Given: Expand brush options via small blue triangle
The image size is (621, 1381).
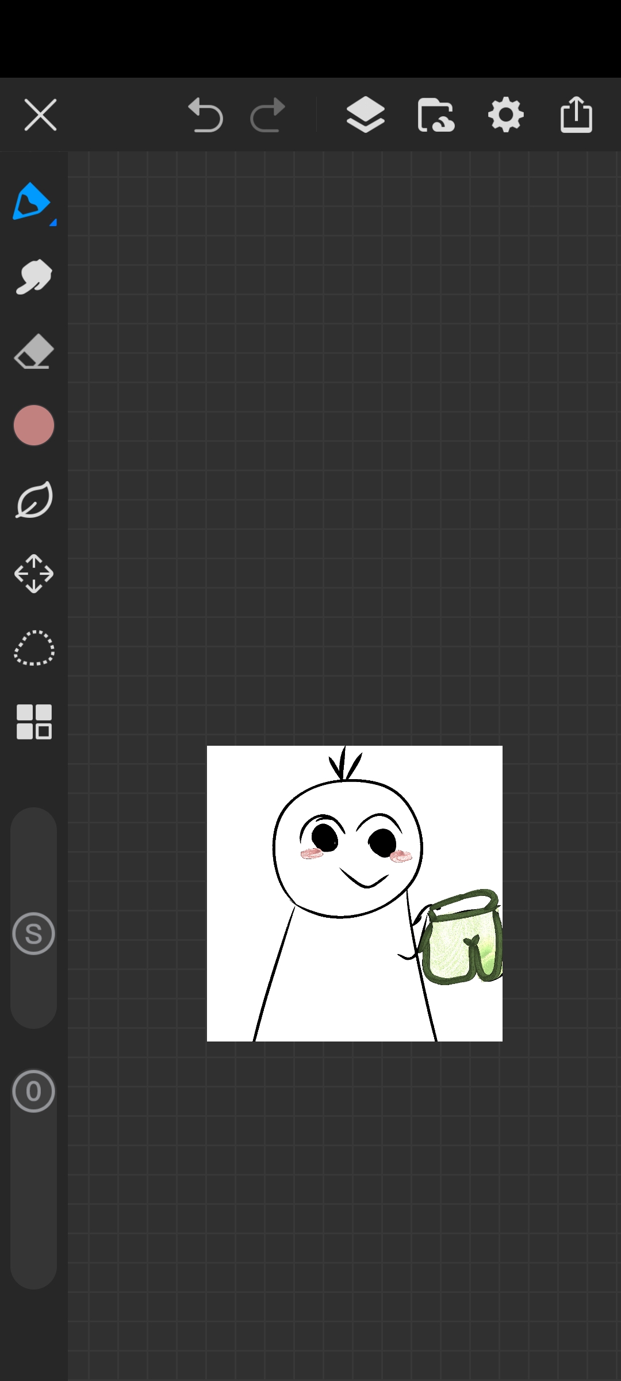Looking at the screenshot, I should tap(53, 223).
